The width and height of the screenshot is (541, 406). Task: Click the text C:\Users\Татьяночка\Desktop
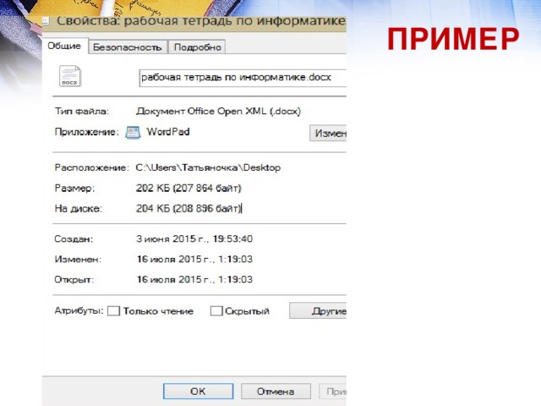click(208, 167)
